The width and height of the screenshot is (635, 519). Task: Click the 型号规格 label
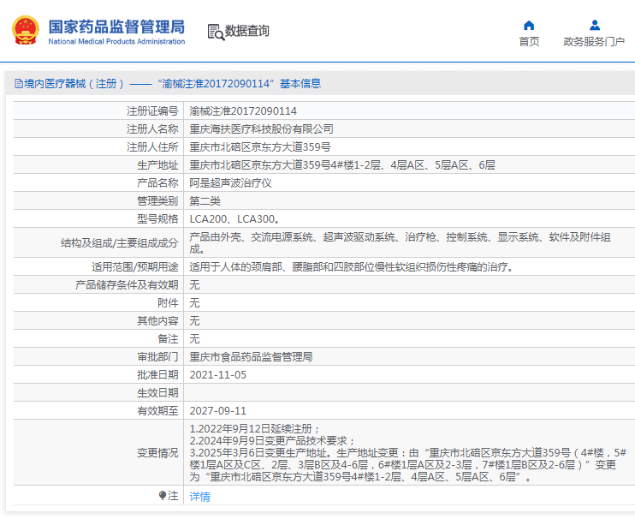tap(157, 219)
